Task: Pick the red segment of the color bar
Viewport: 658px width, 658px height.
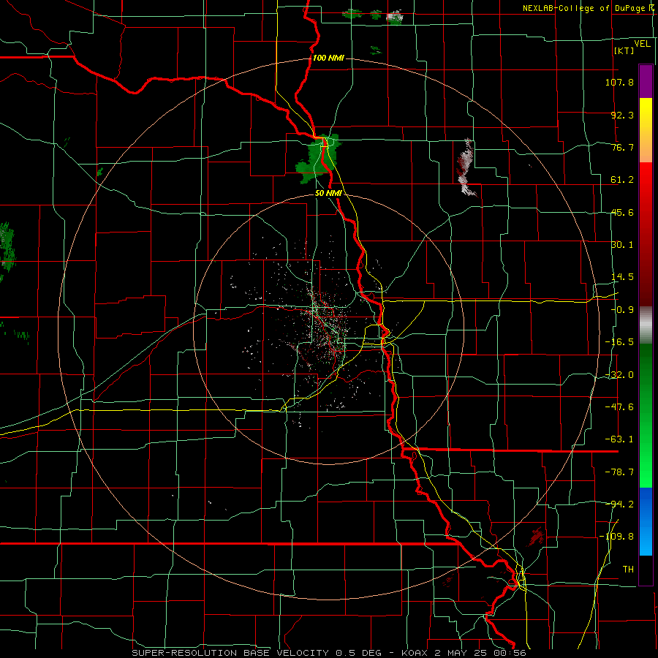Action: coord(646,234)
